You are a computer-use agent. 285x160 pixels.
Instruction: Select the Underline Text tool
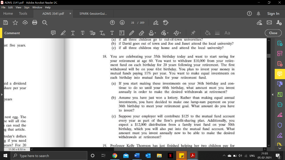[73, 33]
